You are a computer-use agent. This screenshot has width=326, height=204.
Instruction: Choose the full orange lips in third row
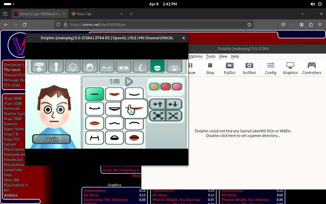pyautogui.click(x=94, y=123)
